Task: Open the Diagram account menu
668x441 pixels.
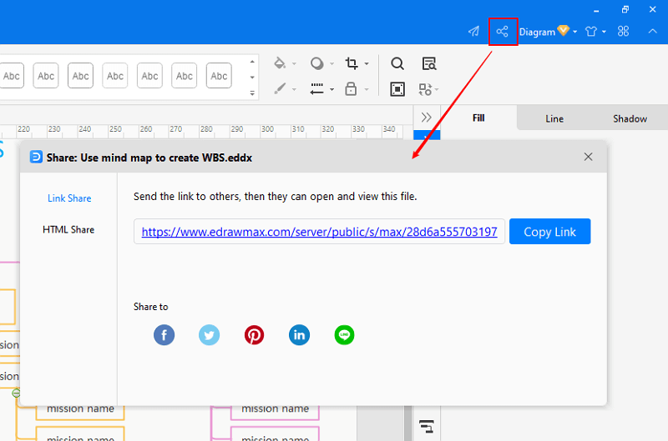Action: coord(548,32)
